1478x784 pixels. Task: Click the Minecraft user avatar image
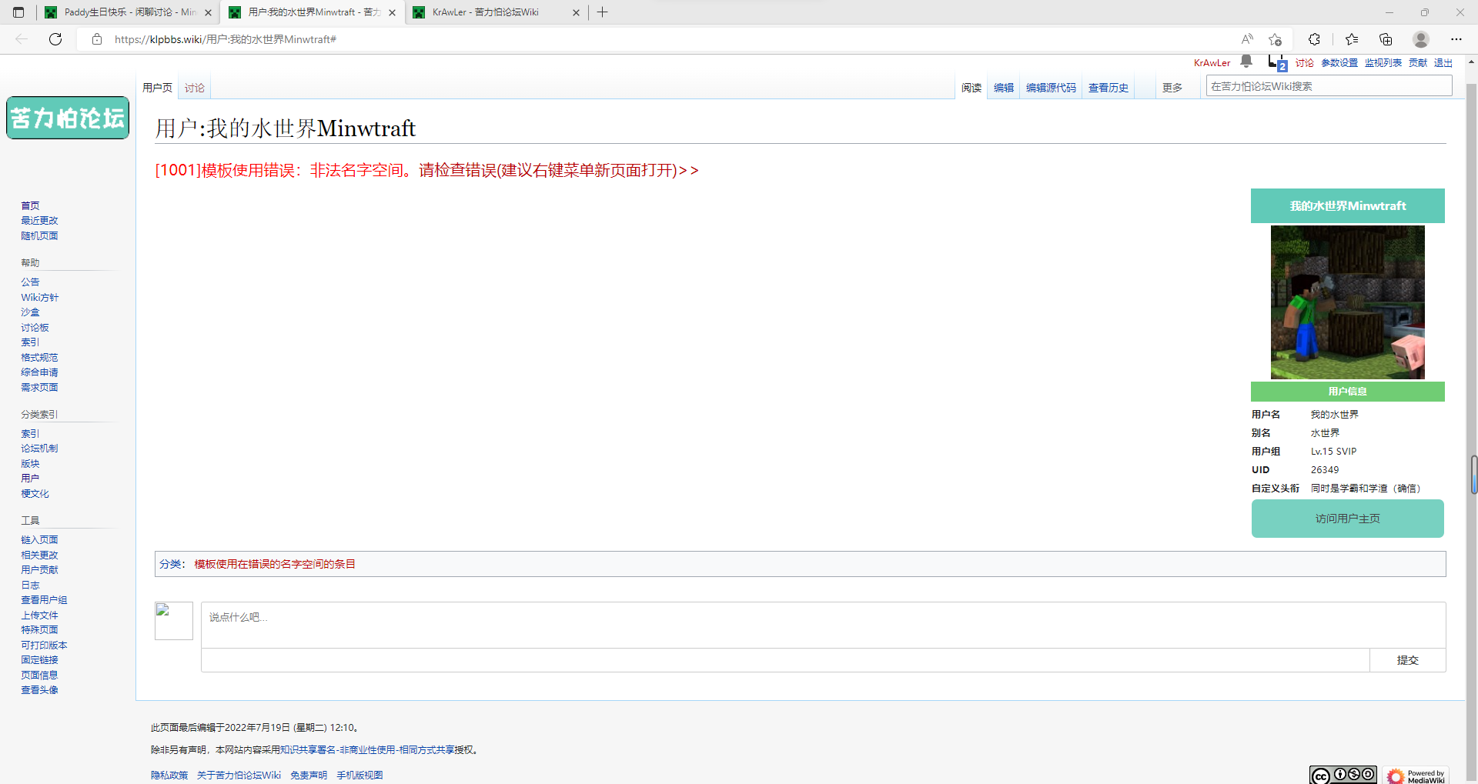pyautogui.click(x=1347, y=302)
